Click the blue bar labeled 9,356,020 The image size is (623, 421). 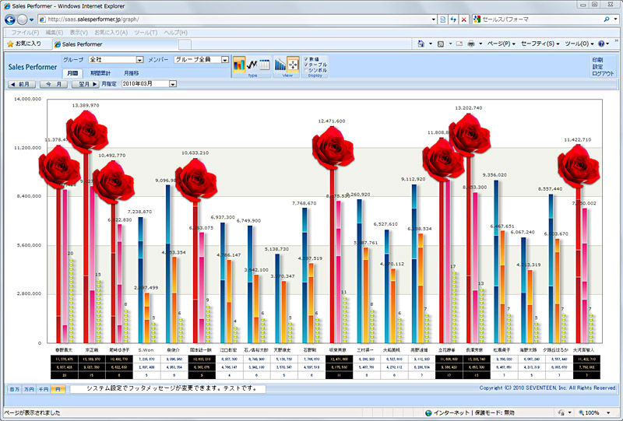[x=496, y=261]
